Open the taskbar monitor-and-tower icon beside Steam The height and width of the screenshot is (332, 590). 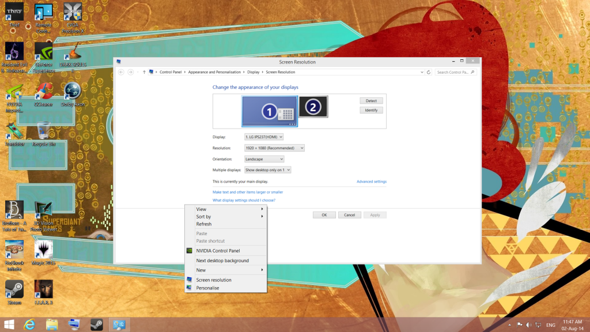[x=74, y=325]
